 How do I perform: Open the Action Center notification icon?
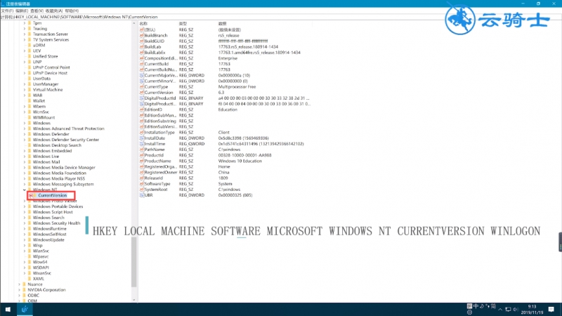click(551, 309)
